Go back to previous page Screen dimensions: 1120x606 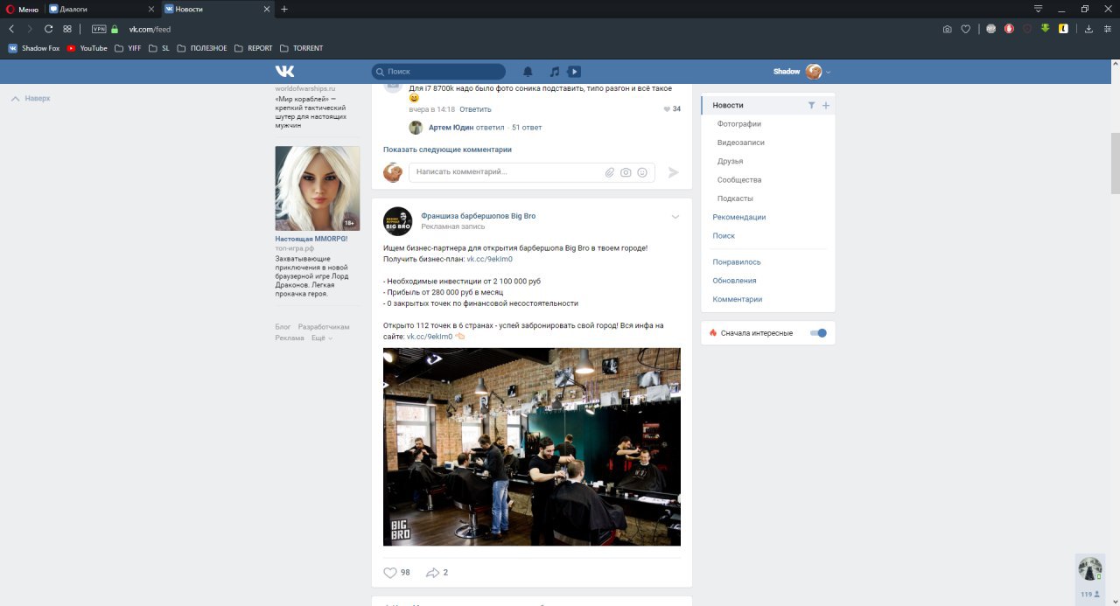pyautogui.click(x=11, y=29)
